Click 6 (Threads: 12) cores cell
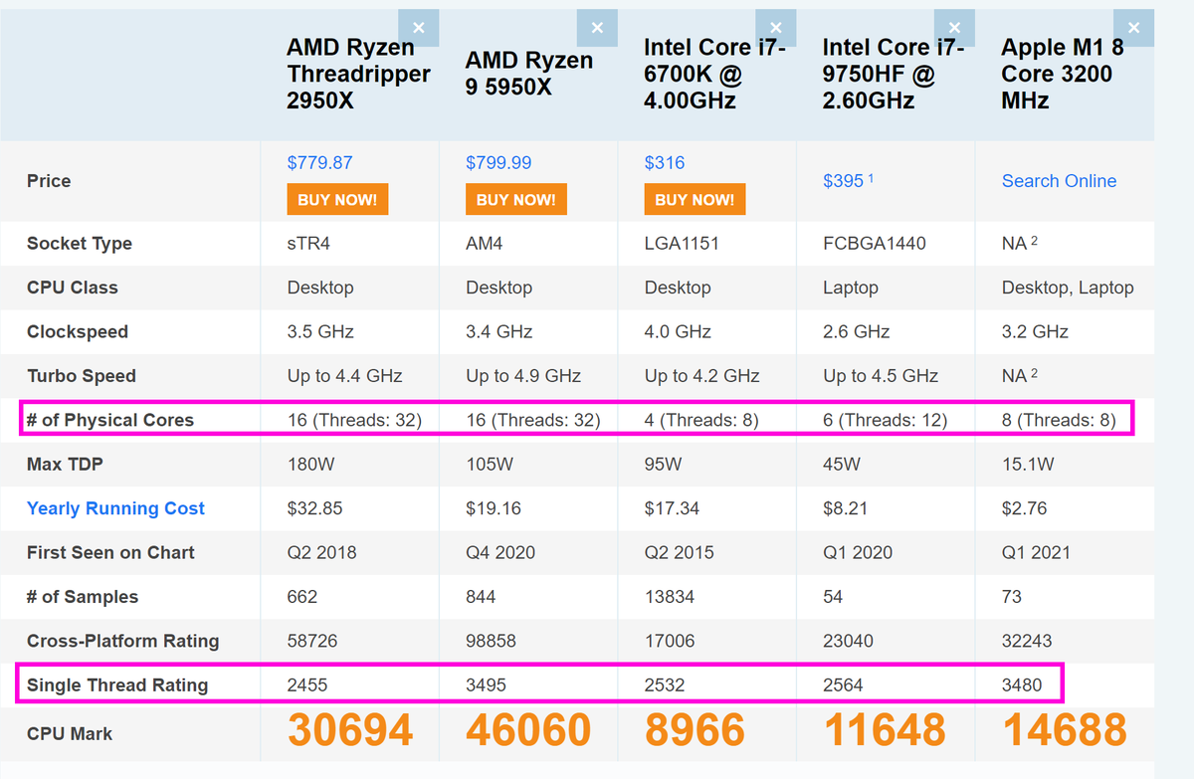 (x=885, y=420)
